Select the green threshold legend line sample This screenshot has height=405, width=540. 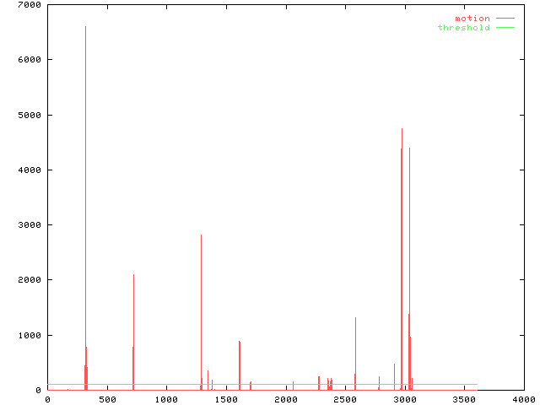coord(505,28)
